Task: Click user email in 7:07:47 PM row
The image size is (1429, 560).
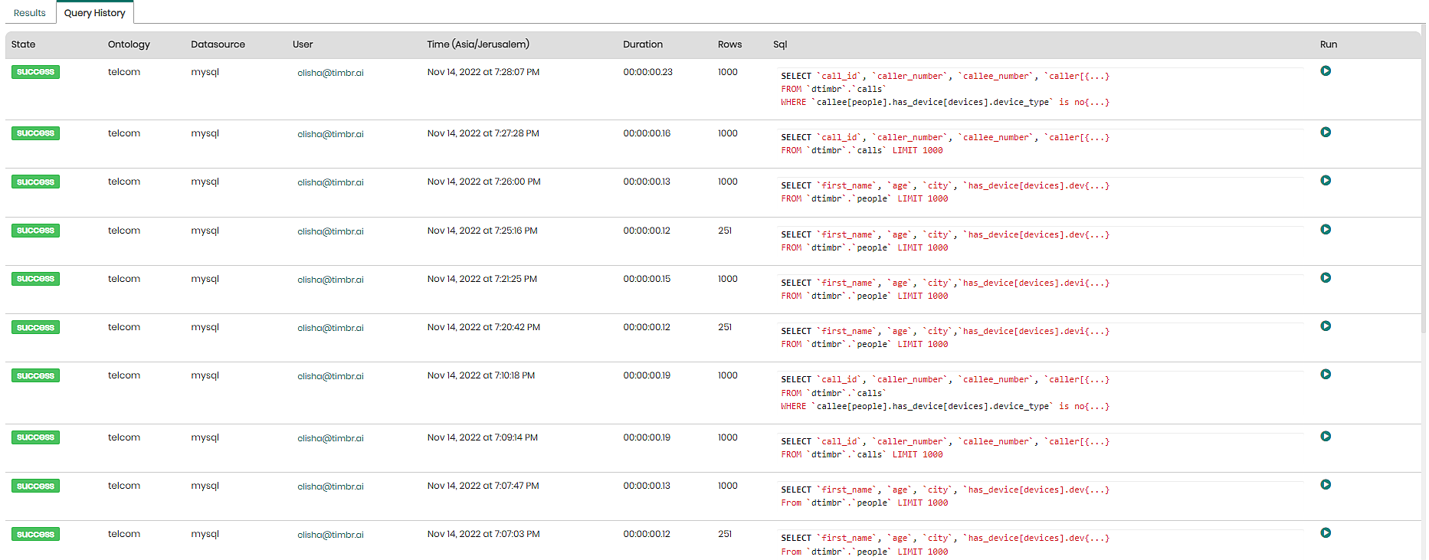Action: 330,486
